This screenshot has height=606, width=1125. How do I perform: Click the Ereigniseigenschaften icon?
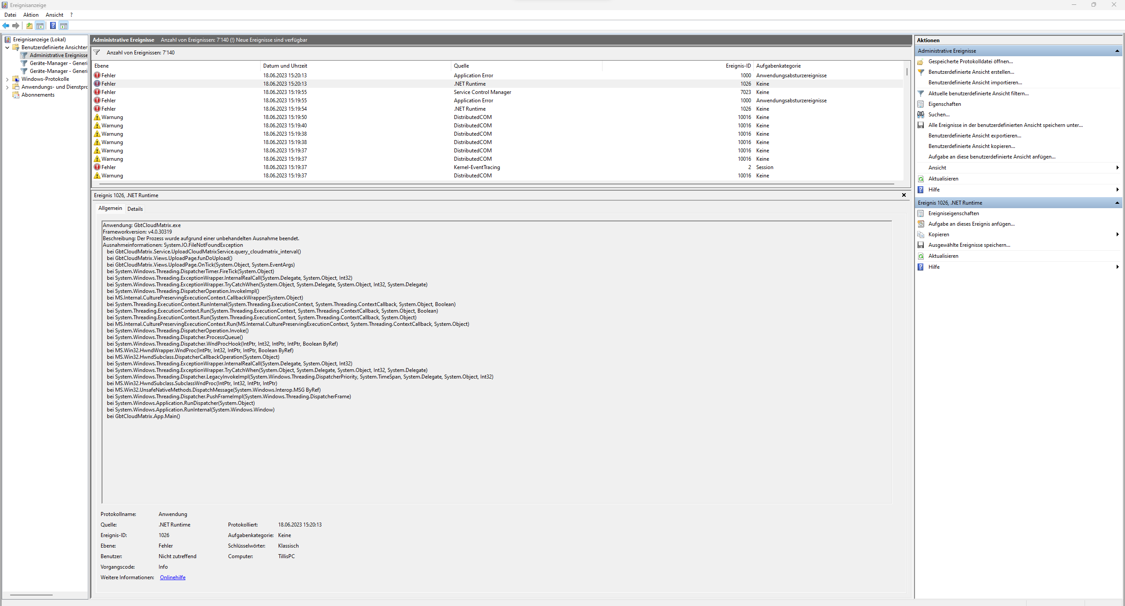coord(921,213)
